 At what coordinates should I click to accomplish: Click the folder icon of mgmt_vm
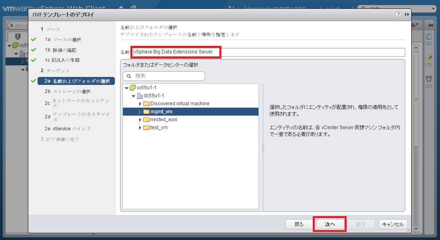coord(146,112)
